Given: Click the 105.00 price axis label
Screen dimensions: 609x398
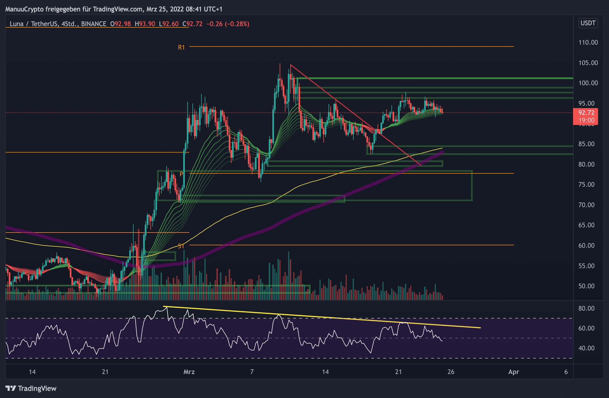Looking at the screenshot, I should tap(588, 63).
